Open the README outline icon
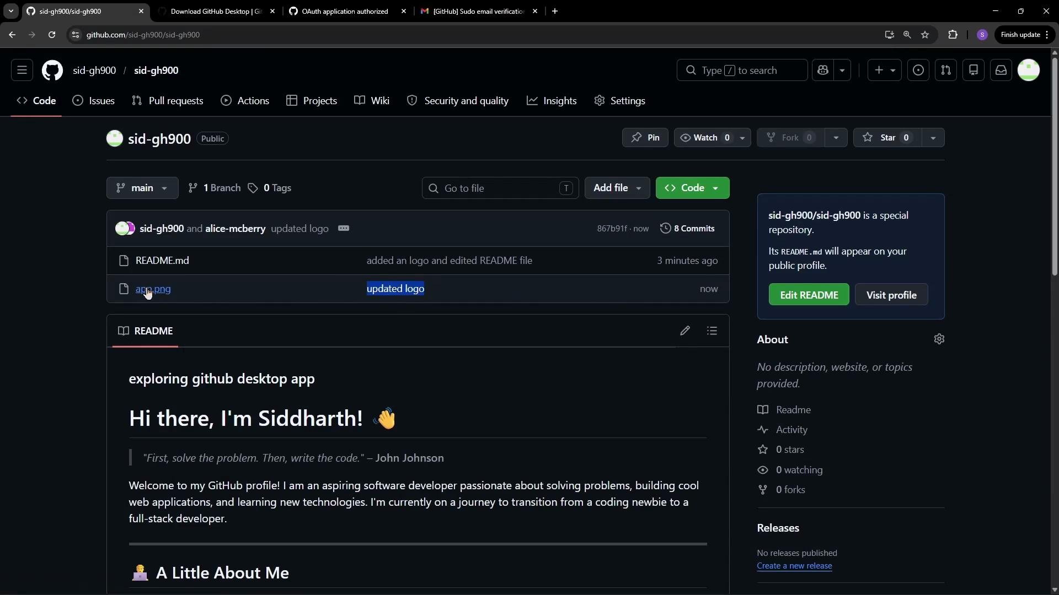 712,331
